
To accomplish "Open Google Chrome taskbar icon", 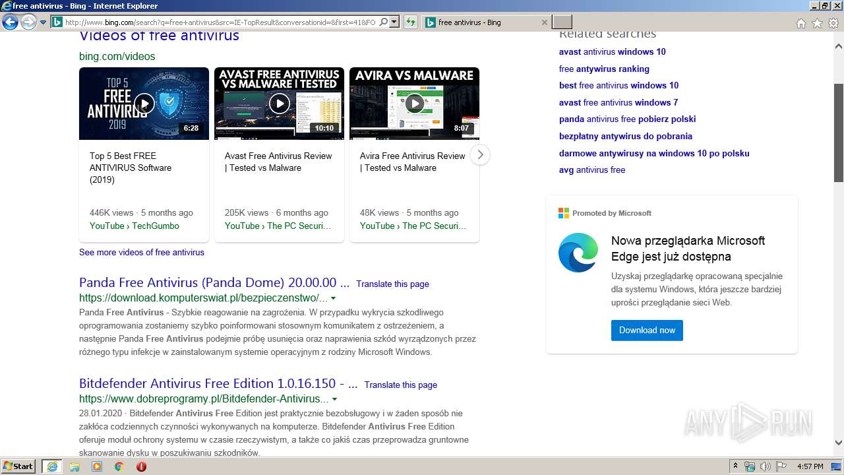I will pyautogui.click(x=119, y=466).
